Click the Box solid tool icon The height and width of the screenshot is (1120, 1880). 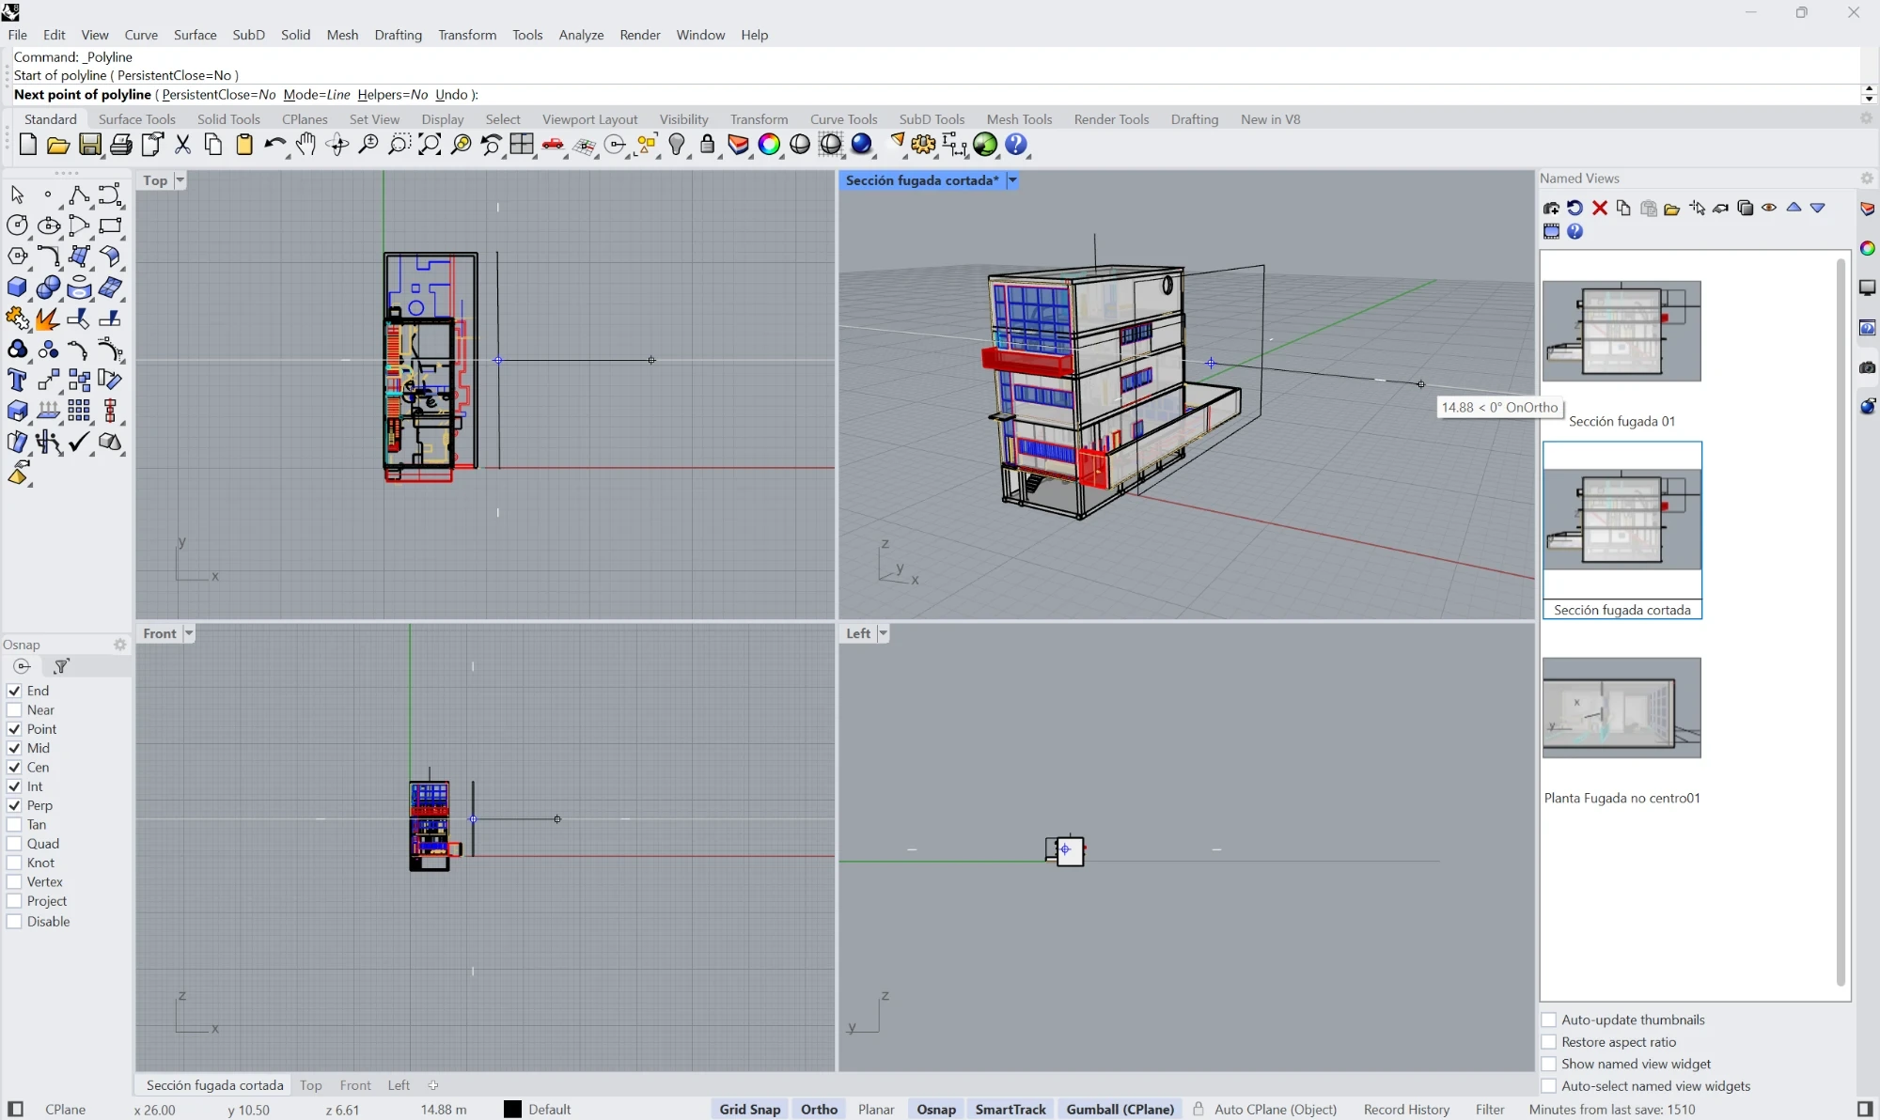17,288
